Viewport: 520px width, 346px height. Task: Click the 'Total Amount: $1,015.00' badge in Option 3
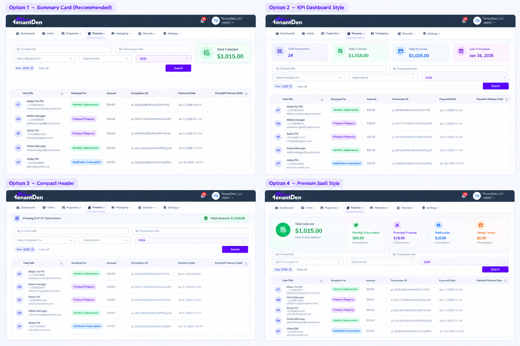(x=224, y=218)
